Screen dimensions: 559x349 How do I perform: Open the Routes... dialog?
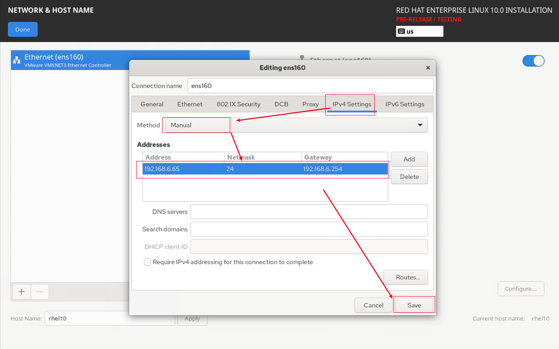[x=406, y=277]
